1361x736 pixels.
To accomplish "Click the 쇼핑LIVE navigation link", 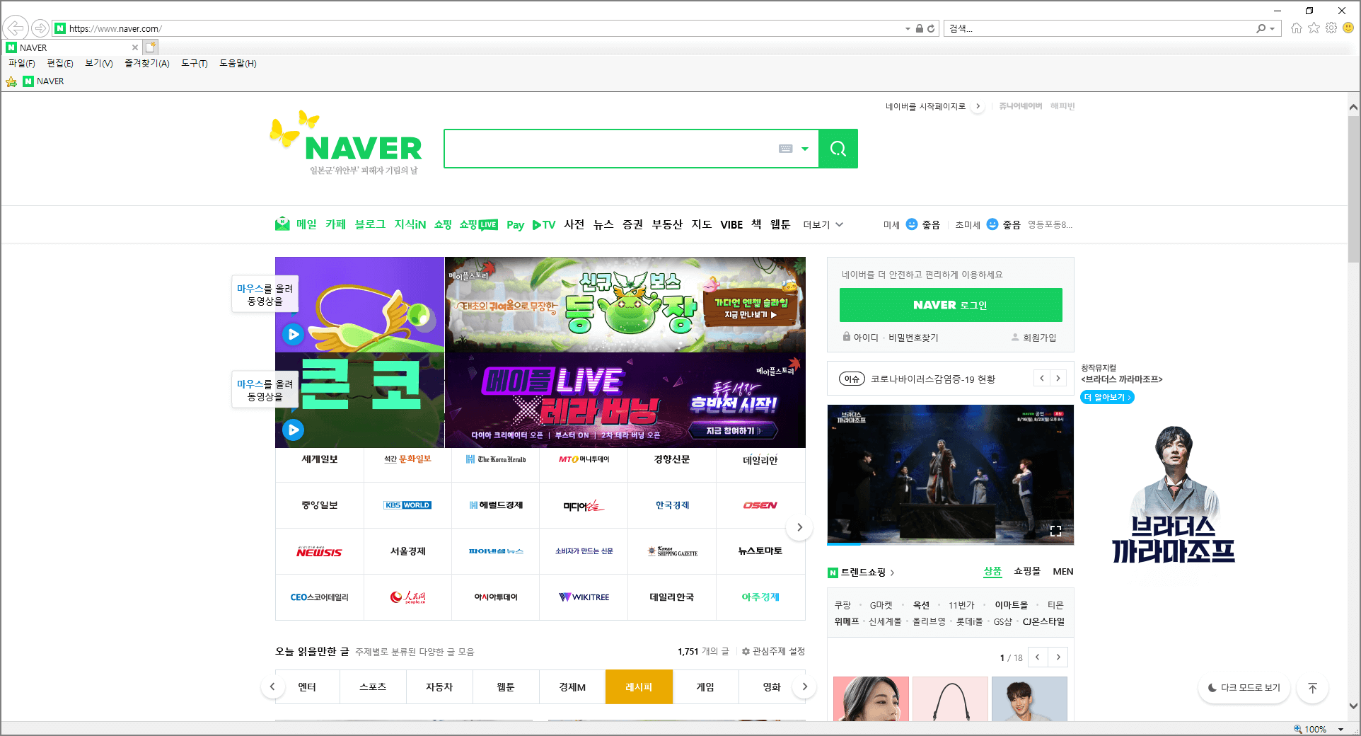I will [478, 224].
